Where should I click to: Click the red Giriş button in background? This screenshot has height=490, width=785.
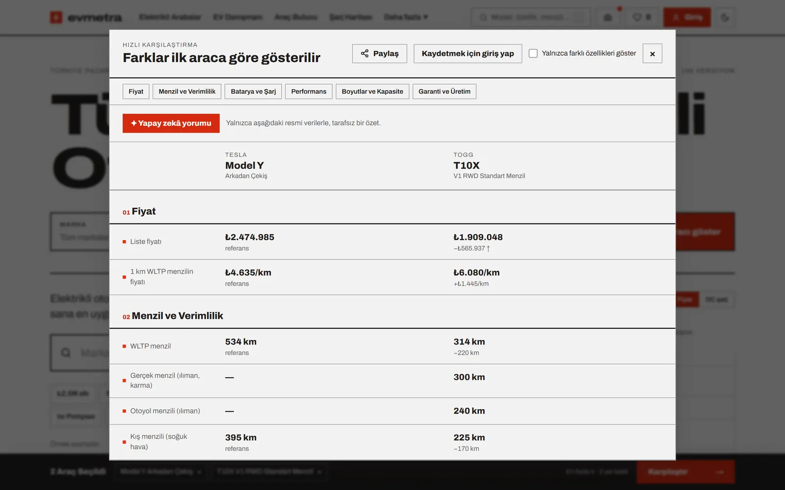tap(687, 17)
